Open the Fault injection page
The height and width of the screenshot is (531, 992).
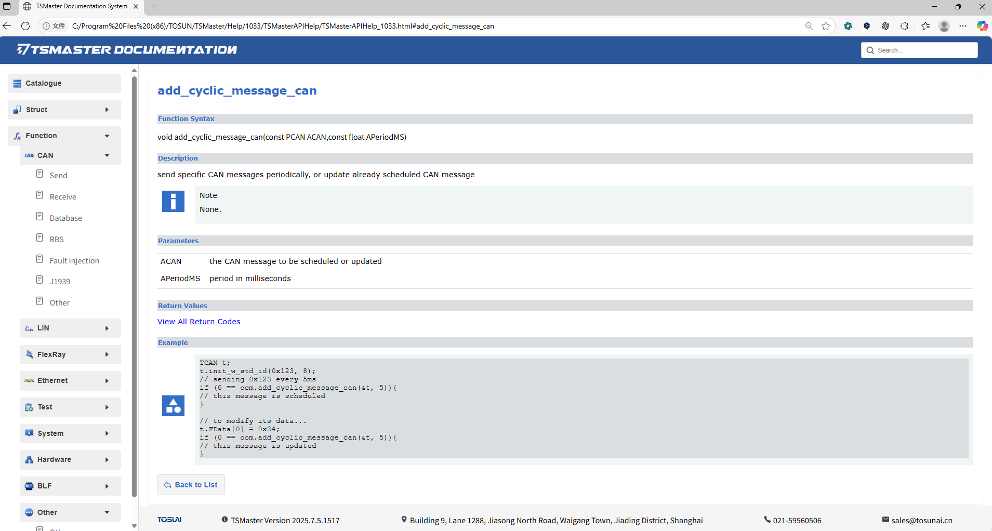[74, 261]
